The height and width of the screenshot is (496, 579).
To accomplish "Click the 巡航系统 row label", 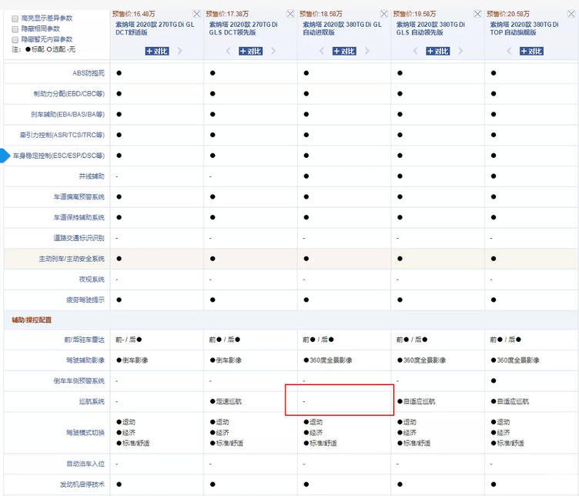I will pyautogui.click(x=92, y=401).
